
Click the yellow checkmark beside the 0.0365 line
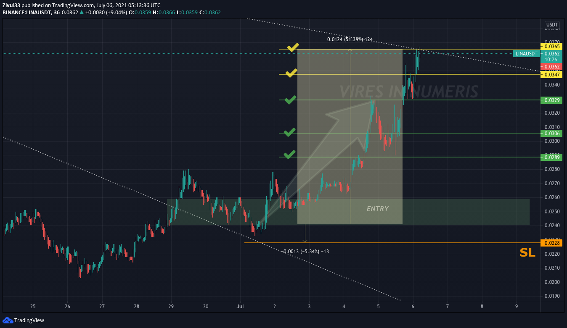pos(293,47)
